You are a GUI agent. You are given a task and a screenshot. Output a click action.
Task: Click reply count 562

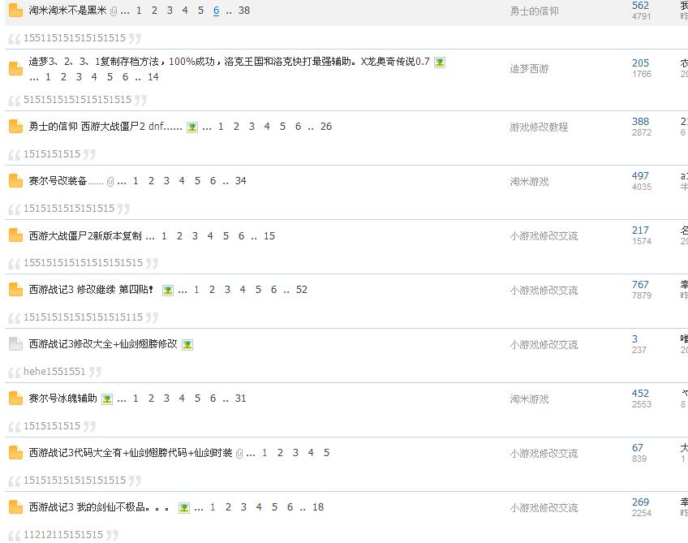[x=640, y=5]
